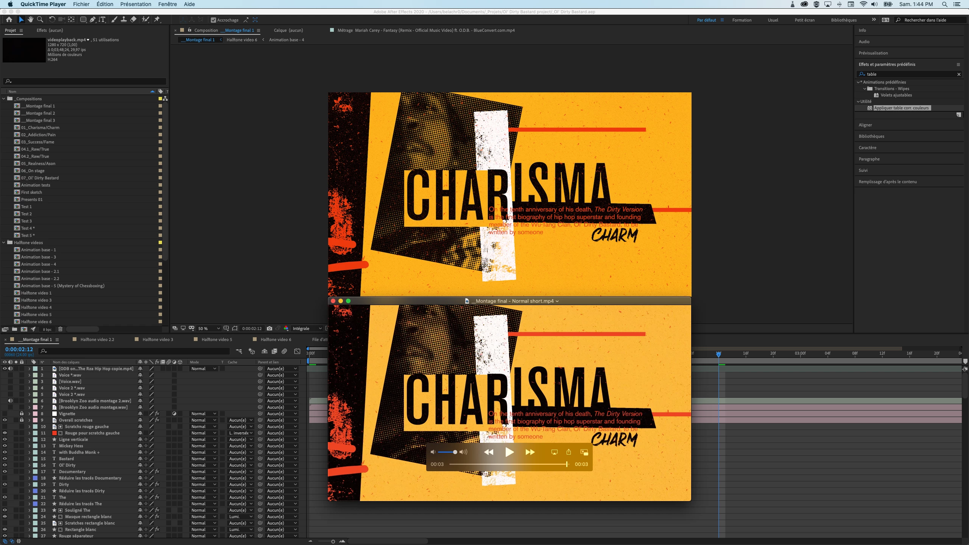Collapse the _Compositions folder

click(x=4, y=99)
